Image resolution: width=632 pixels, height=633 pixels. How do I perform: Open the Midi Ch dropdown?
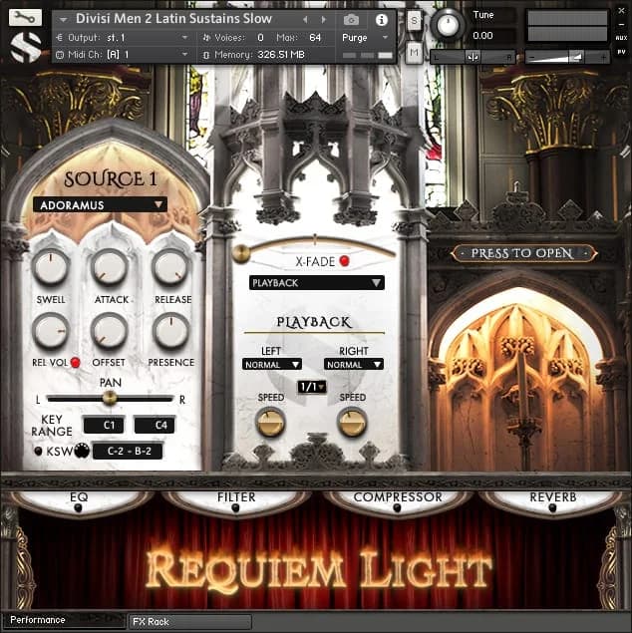click(x=123, y=54)
